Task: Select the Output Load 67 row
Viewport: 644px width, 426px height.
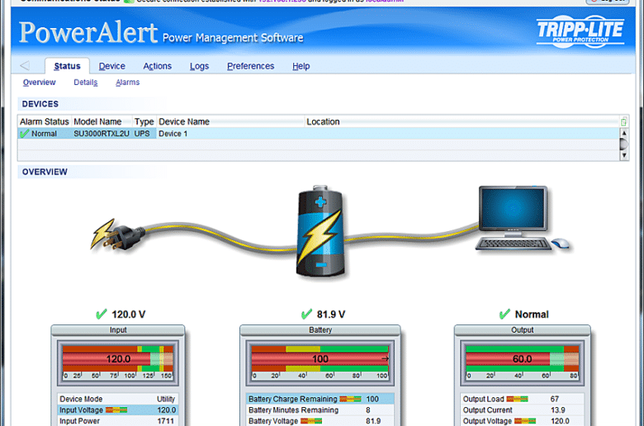Action: click(x=522, y=399)
